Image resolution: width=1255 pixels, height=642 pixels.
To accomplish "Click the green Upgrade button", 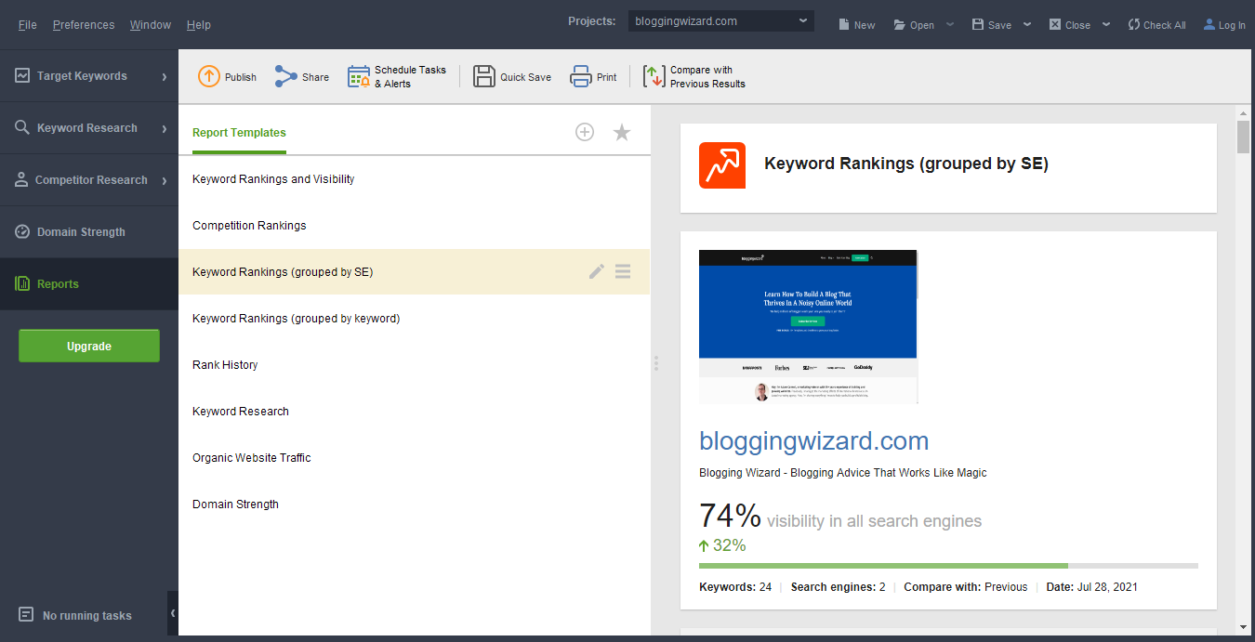I will tap(89, 346).
